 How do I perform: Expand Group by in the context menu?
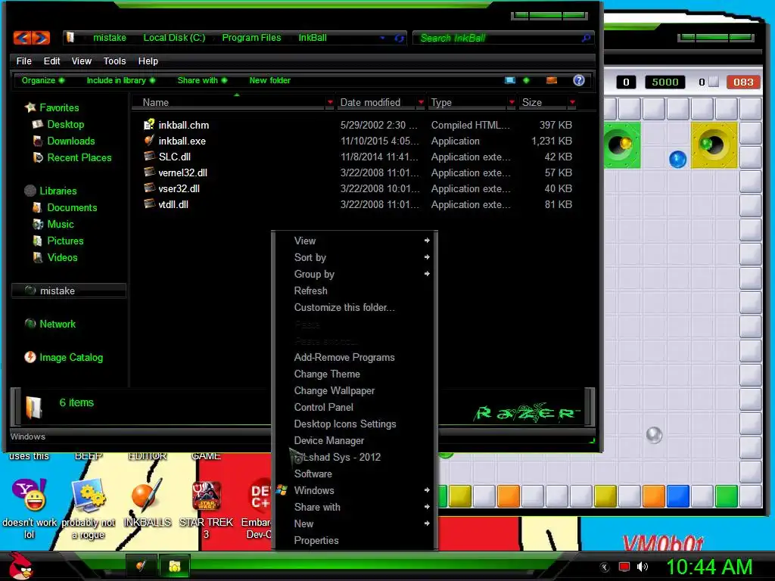click(355, 274)
